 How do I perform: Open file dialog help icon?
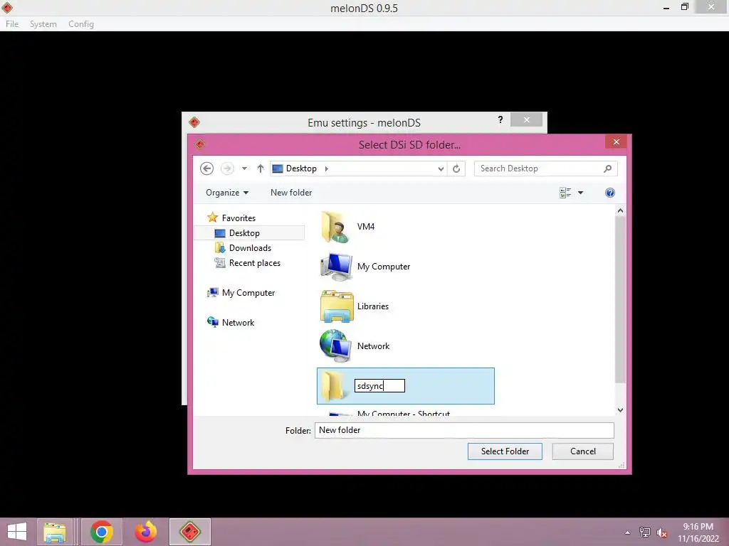click(610, 193)
